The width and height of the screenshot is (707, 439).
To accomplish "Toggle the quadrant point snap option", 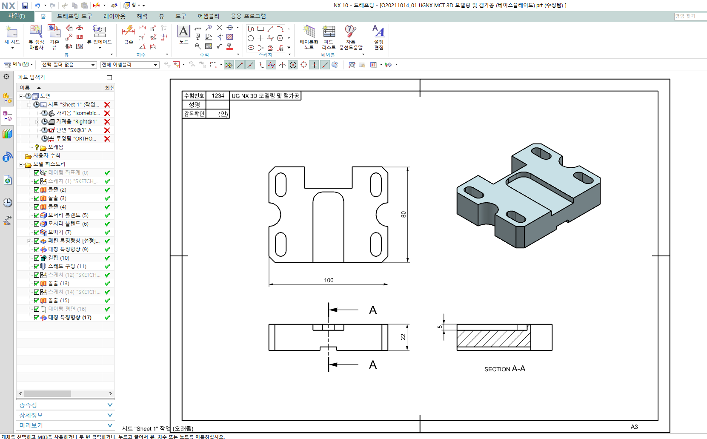I will click(303, 65).
